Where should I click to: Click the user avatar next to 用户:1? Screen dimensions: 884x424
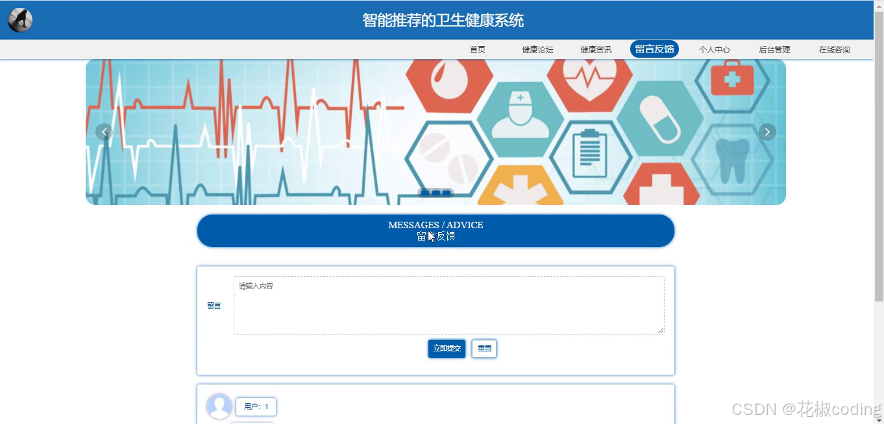(219, 406)
